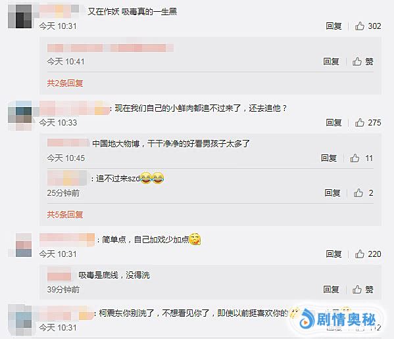This screenshot has height=339, width=394.
Task: Reply to the '追不过来szd' comment
Action: pos(332,192)
